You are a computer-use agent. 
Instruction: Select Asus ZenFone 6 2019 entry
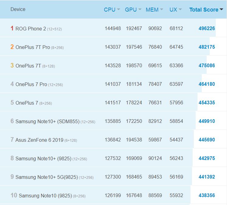(x=39, y=140)
